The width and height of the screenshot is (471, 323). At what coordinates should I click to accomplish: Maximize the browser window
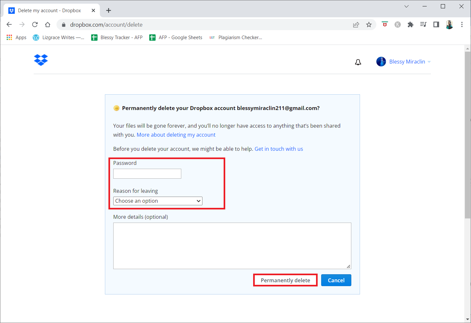pyautogui.click(x=443, y=6)
